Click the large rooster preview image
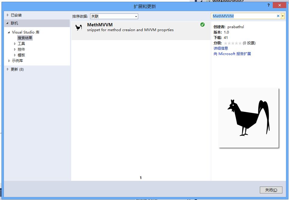Viewport: 289px width, 200px height. (x=248, y=118)
